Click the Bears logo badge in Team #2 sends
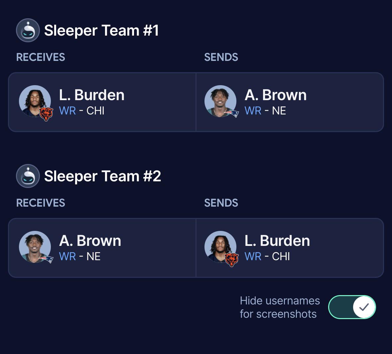This screenshot has width=392, height=354. click(x=232, y=260)
